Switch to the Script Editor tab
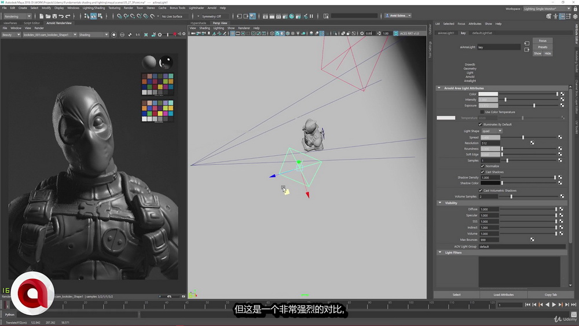 [x=32, y=23]
